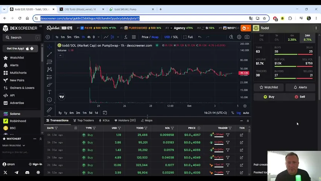
Task: Open the indicators function menu
Action: point(126,37)
